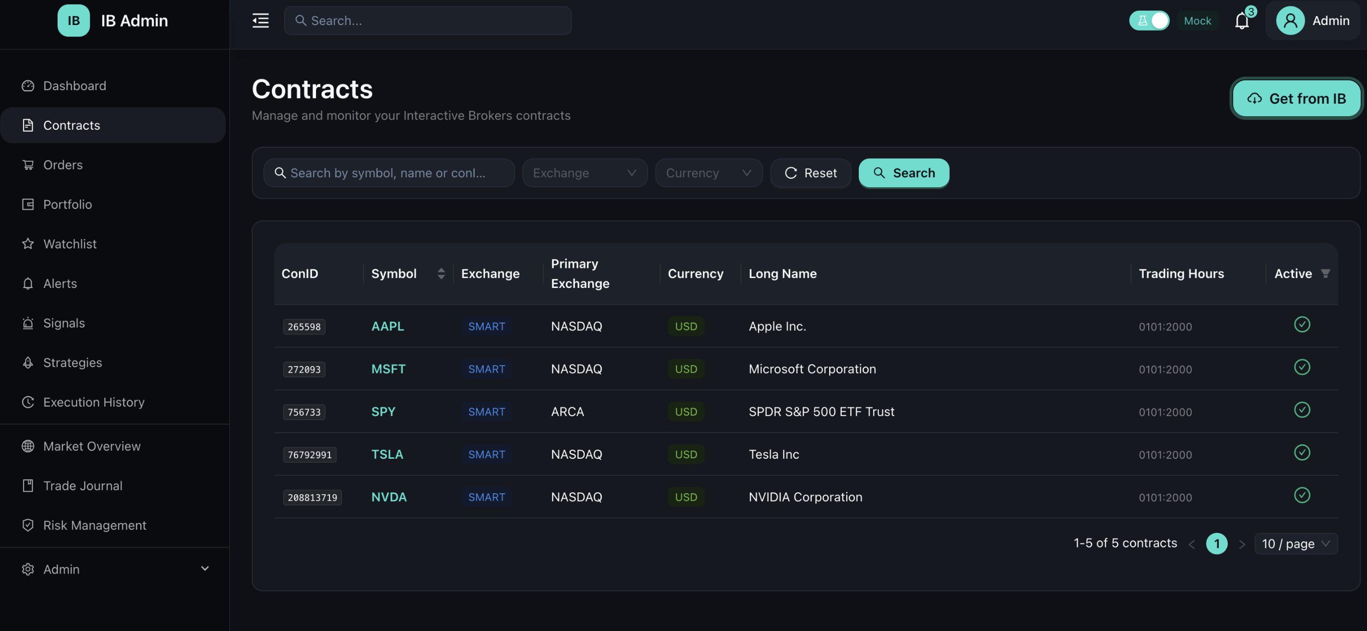The width and height of the screenshot is (1367, 631).
Task: Click ConID badge 76792991
Action: (x=309, y=454)
